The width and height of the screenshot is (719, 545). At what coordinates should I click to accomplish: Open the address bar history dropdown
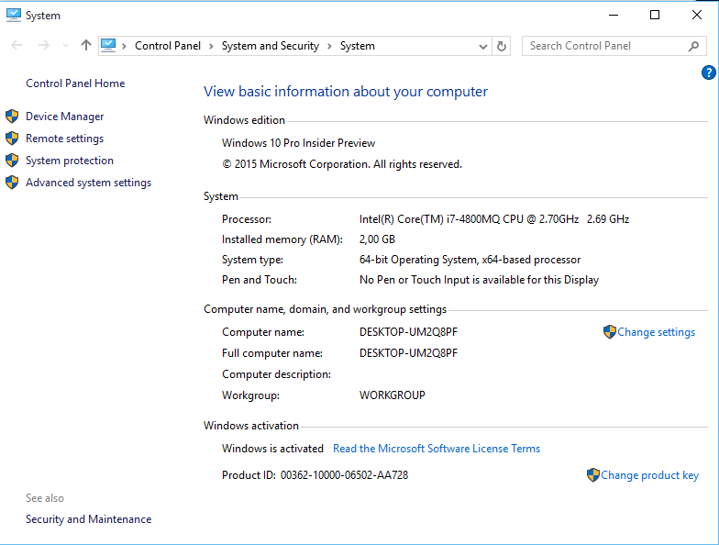click(x=482, y=46)
